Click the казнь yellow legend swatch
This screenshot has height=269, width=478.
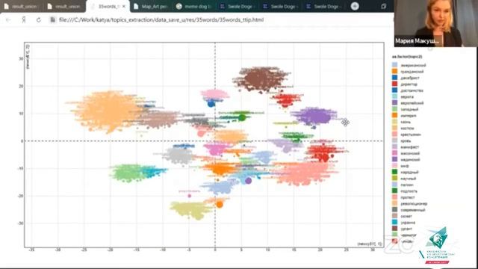pos(394,122)
